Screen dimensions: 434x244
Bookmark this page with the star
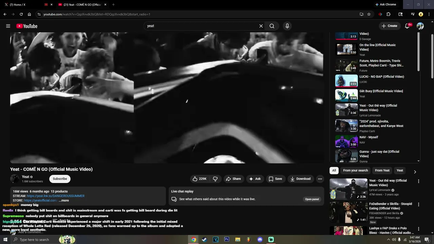[x=369, y=14]
